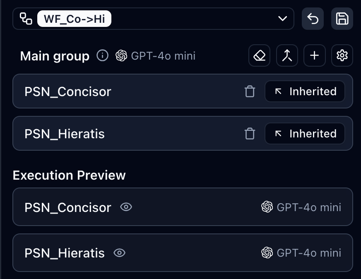Open the Inherited dropdown for PSN_Hieratis
The image size is (361, 279).
coord(305,134)
